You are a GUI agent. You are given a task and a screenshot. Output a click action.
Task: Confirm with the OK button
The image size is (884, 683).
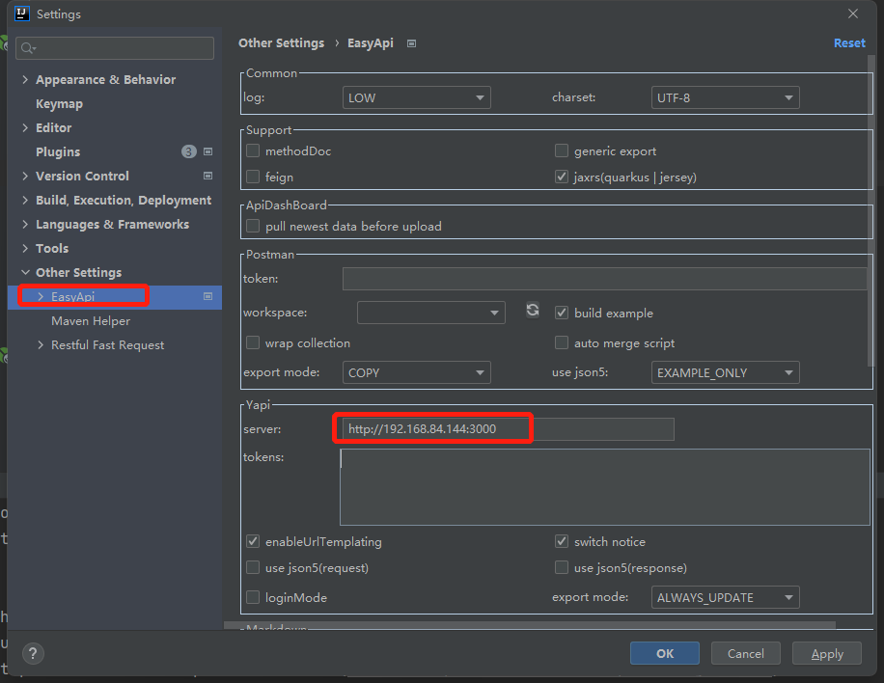pyautogui.click(x=665, y=653)
